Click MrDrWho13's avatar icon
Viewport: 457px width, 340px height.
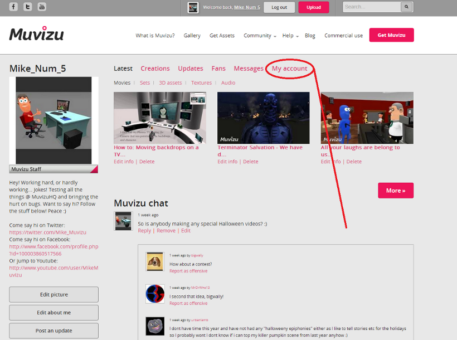pyautogui.click(x=155, y=294)
